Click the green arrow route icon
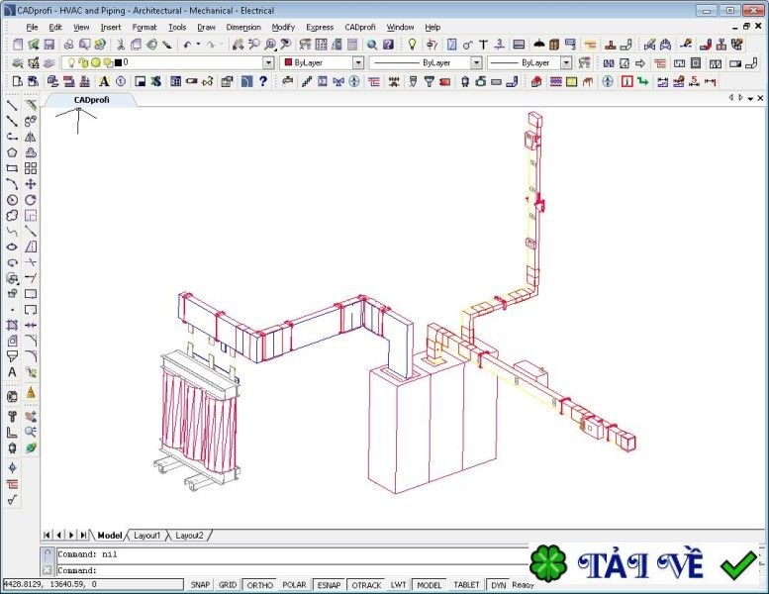 (642, 81)
